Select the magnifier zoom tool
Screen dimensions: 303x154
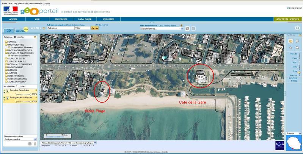pyautogui.click(x=297, y=41)
